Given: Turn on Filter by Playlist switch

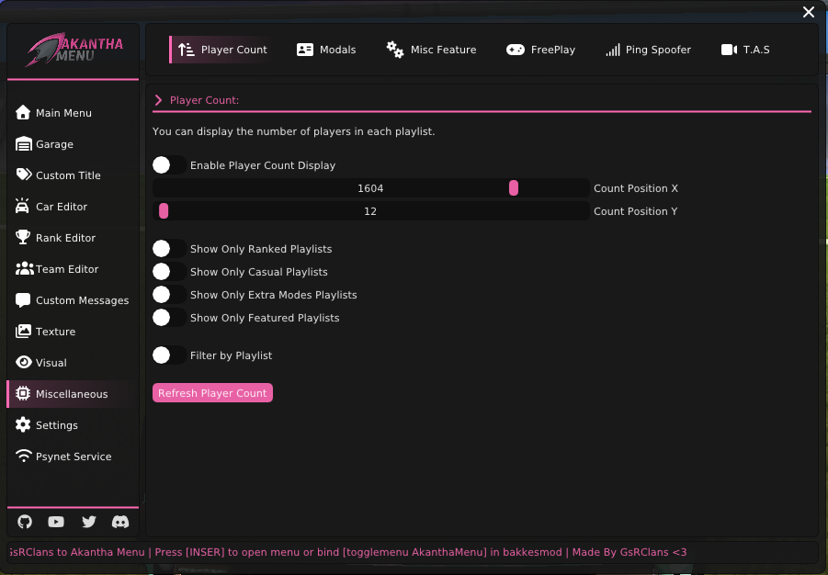Looking at the screenshot, I should tap(168, 355).
